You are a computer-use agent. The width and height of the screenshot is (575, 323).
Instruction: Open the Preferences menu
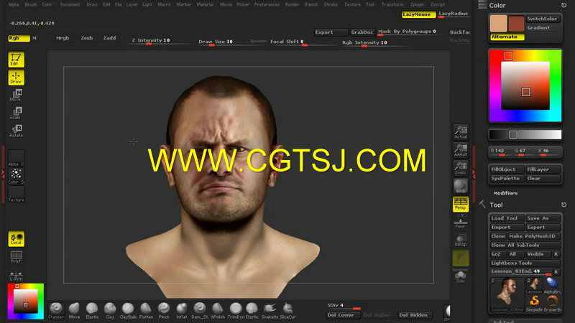267,4
